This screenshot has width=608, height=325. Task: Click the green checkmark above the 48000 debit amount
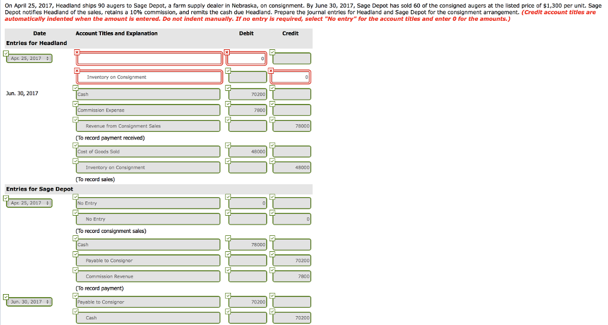228,146
